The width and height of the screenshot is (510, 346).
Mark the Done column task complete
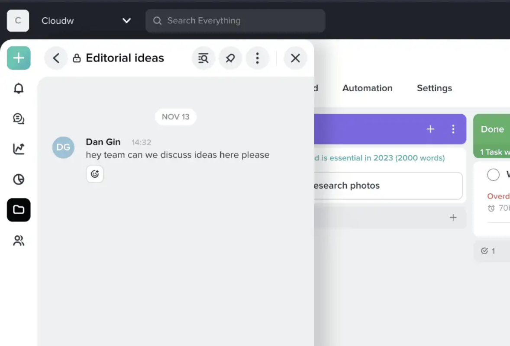click(493, 174)
